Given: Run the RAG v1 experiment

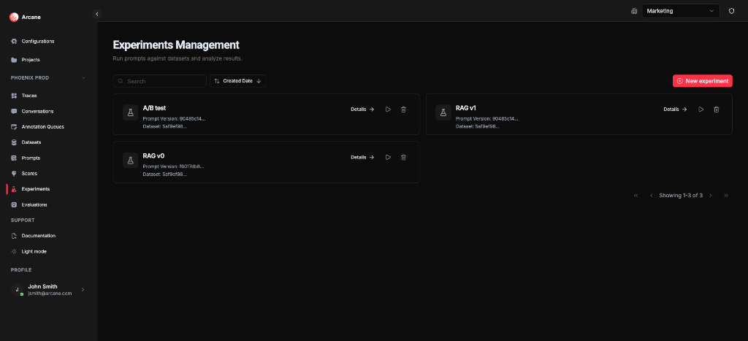Looking at the screenshot, I should [x=701, y=110].
